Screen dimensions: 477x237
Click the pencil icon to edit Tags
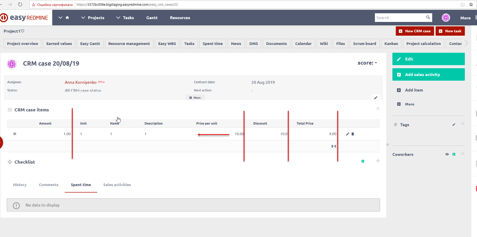coord(454,125)
